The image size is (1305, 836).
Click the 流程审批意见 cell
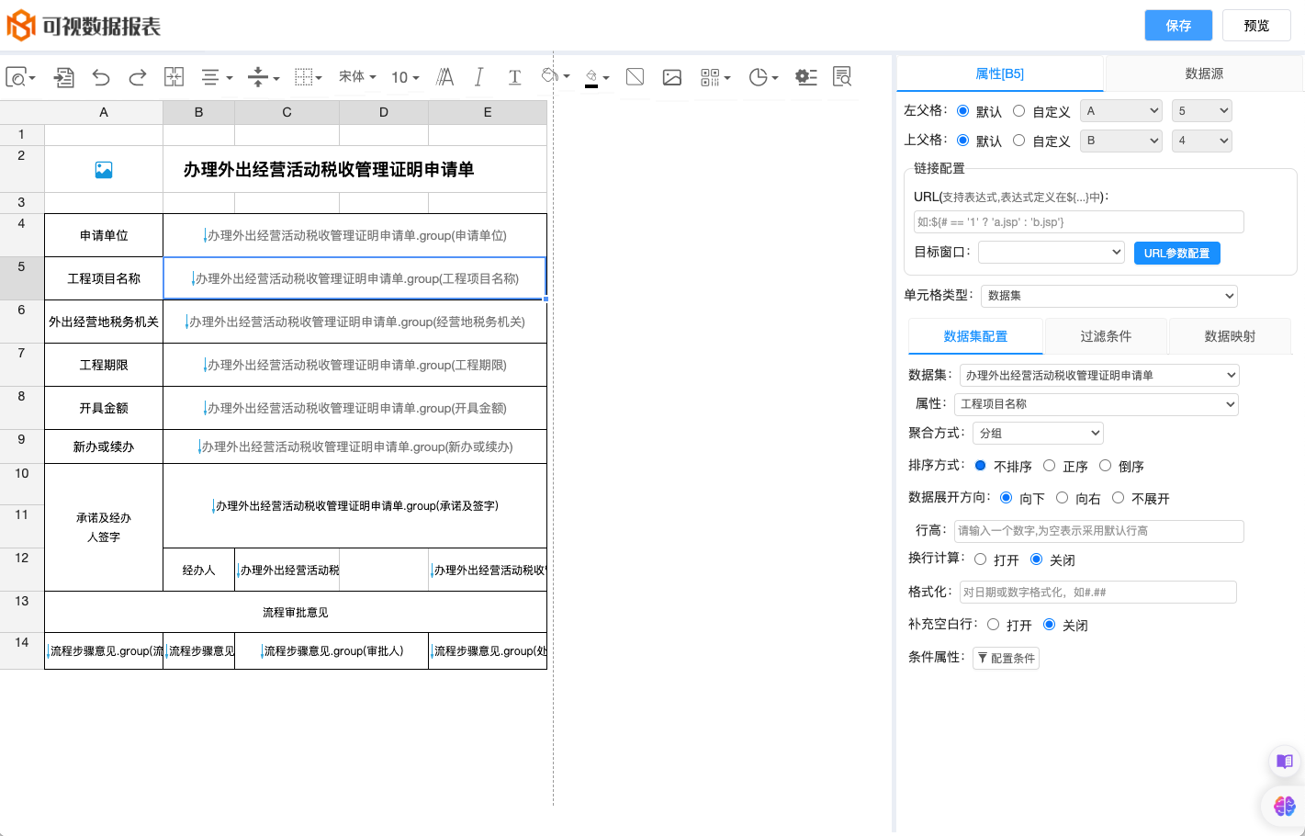[x=296, y=612]
